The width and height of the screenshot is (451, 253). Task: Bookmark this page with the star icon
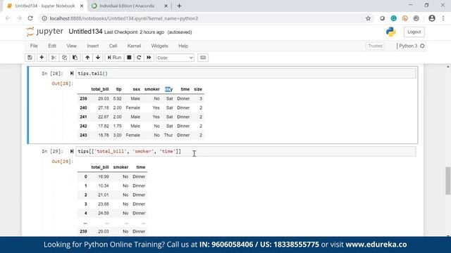368,18
